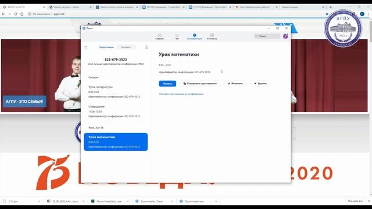This screenshot has height=209, width=372.
Task: Click the АГПУ - ЭТО СЕМЬЯ banner label
Action: [24, 102]
